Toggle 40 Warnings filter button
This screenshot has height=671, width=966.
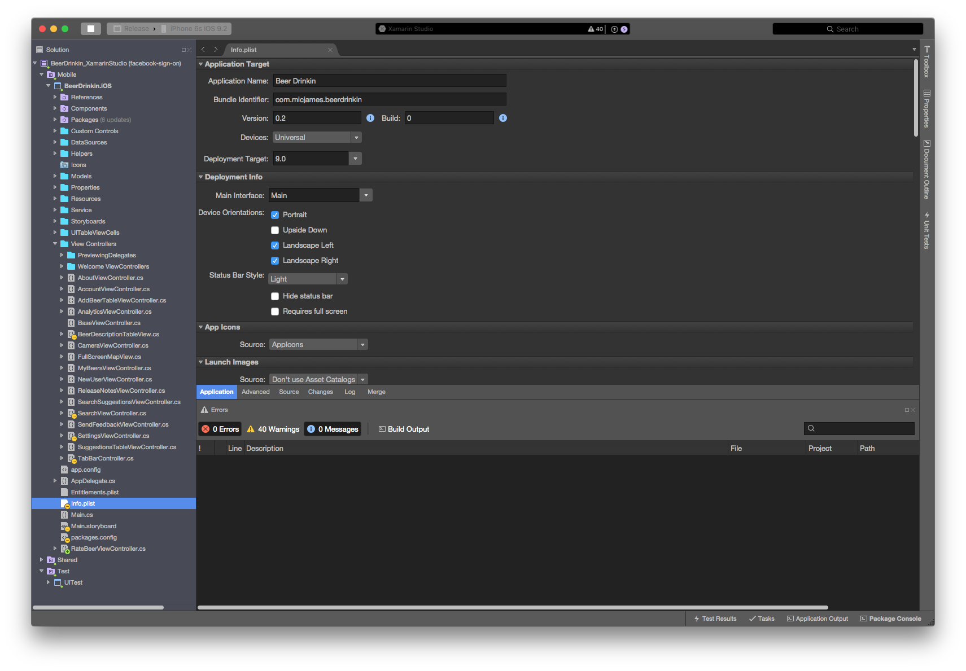[x=273, y=429]
